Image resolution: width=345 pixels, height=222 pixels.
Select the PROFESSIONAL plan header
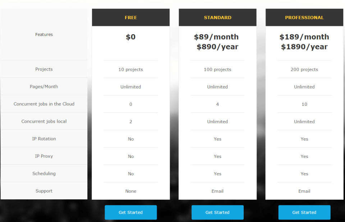tap(304, 17)
